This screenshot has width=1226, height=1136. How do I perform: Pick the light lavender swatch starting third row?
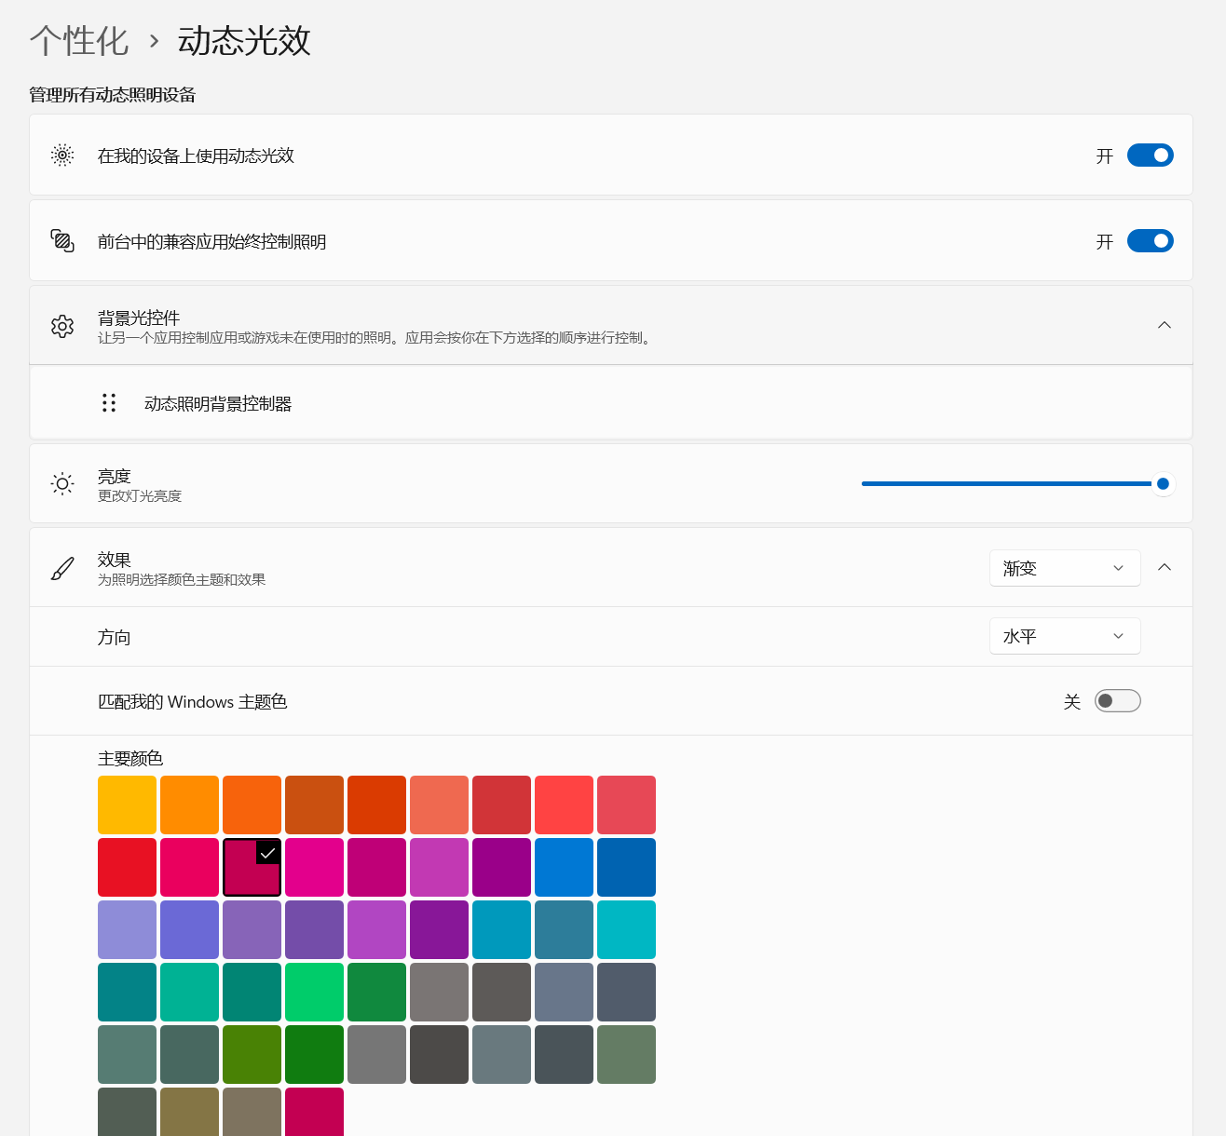[127, 929]
